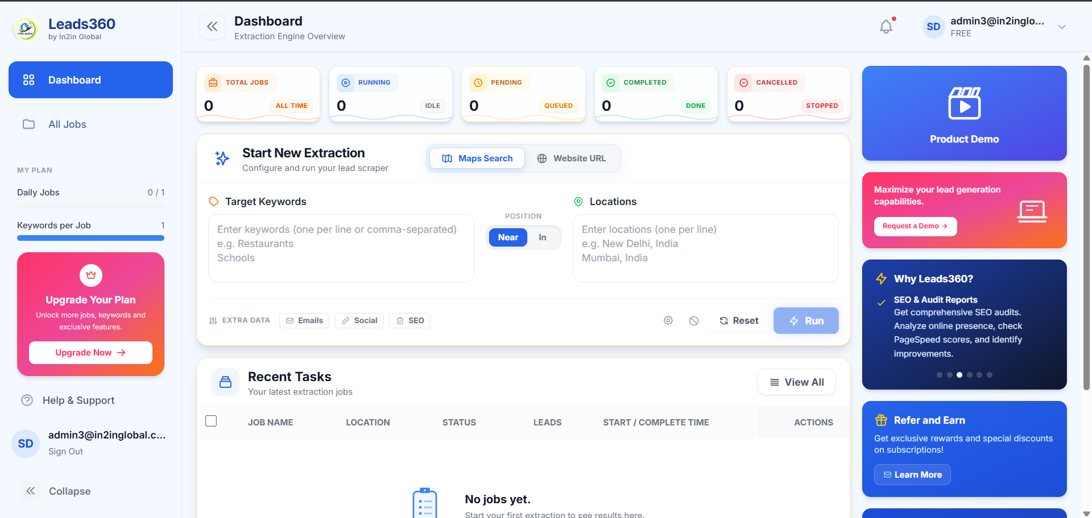Image resolution: width=1092 pixels, height=518 pixels.
Task: Select the Near position option
Action: [x=508, y=237]
